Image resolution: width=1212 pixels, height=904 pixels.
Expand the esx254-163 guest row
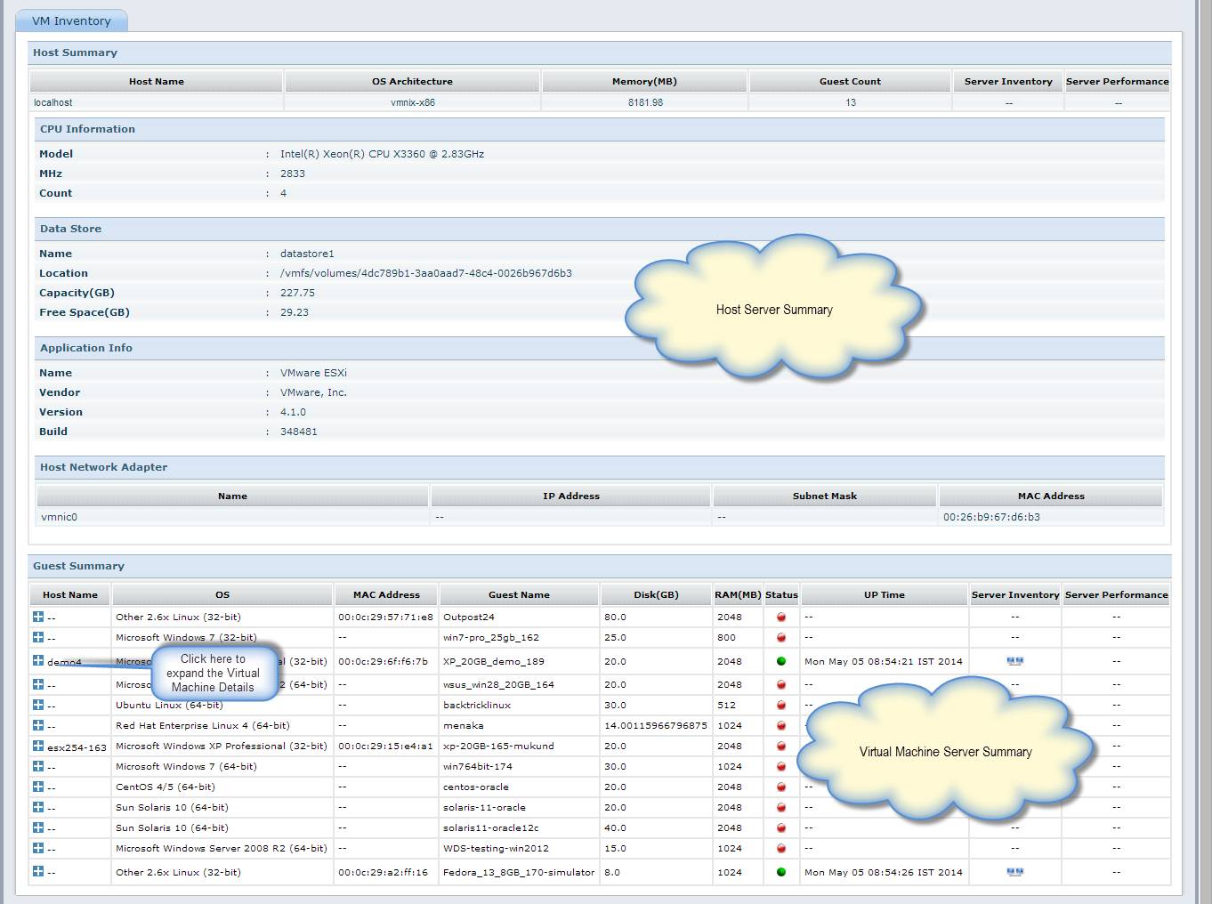click(x=38, y=746)
